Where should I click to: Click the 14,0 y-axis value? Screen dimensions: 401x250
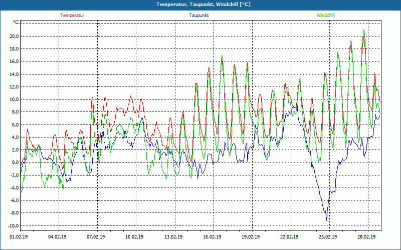14,74
